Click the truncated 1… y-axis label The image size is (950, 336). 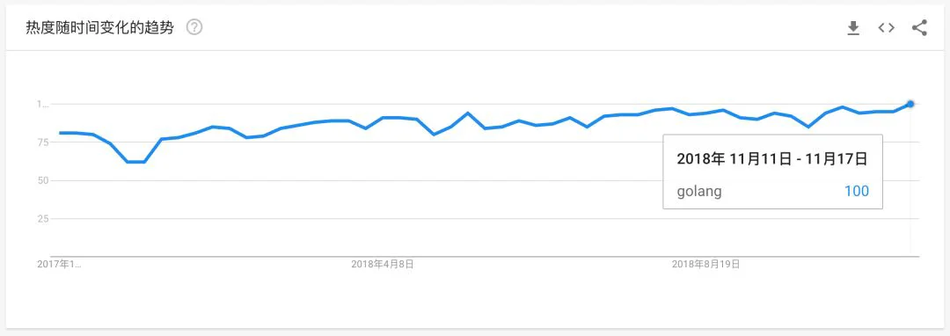pos(42,104)
